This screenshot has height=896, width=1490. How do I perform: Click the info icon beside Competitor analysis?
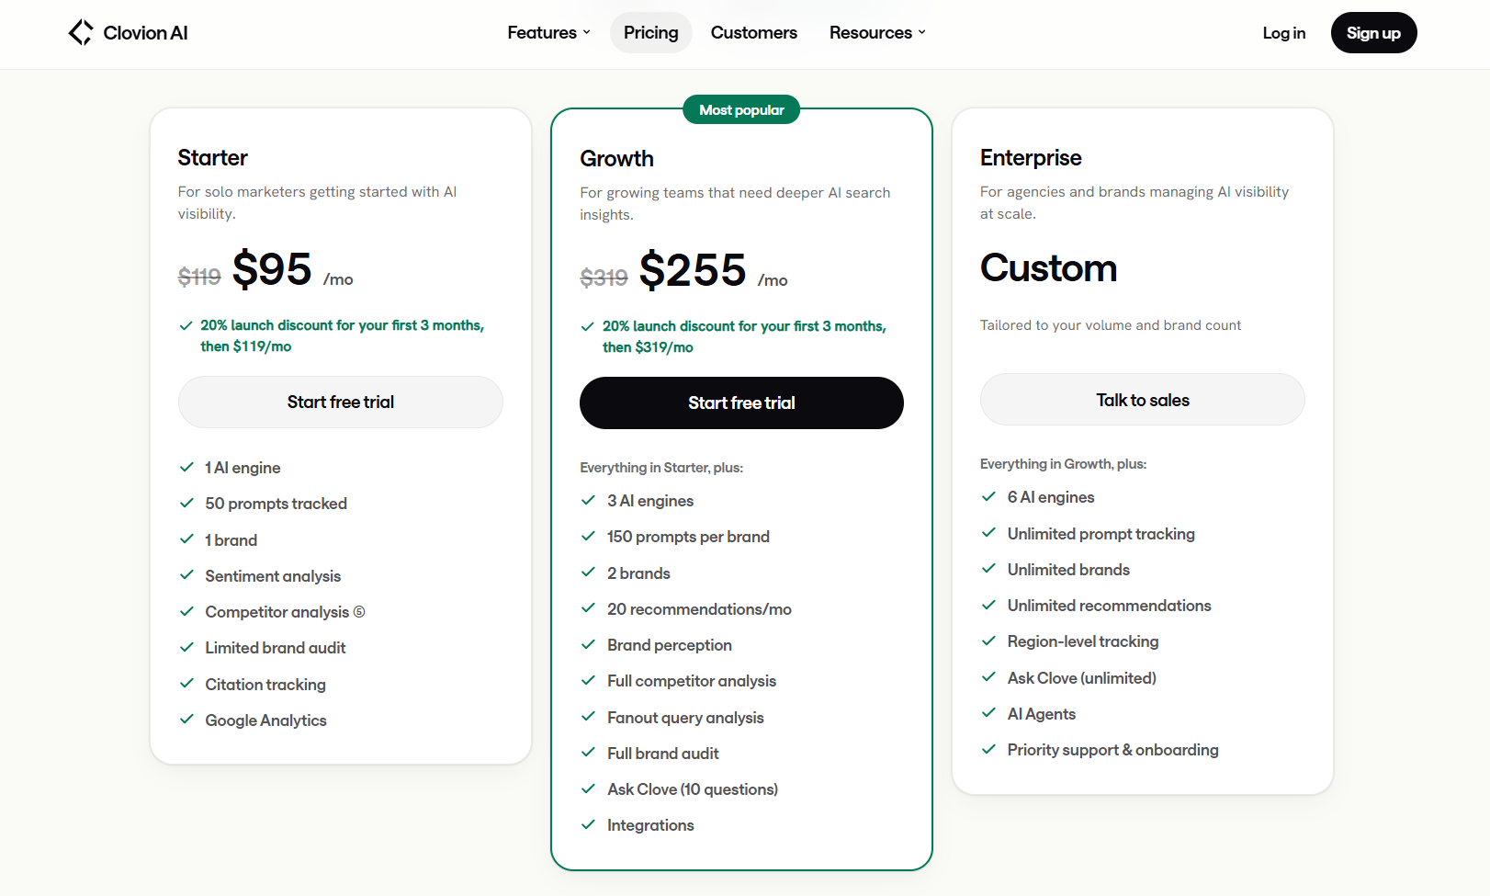(x=359, y=612)
